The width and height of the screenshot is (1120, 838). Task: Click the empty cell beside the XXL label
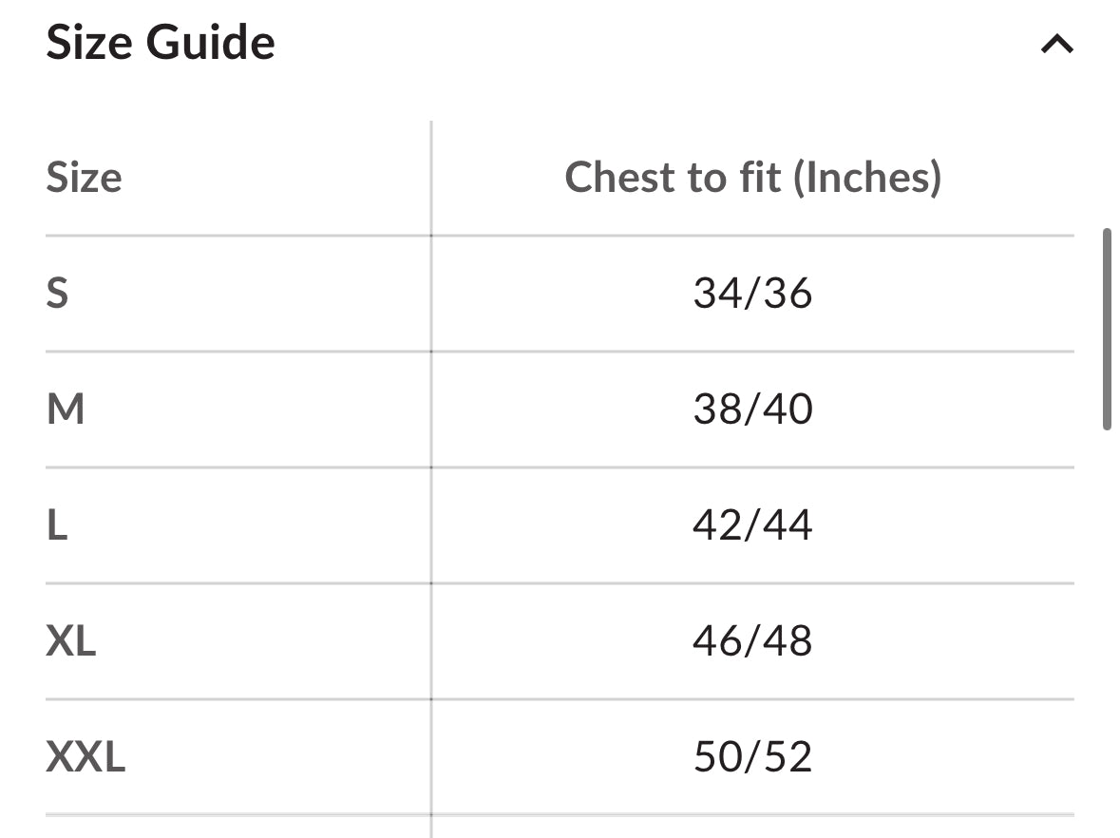(x=278, y=756)
